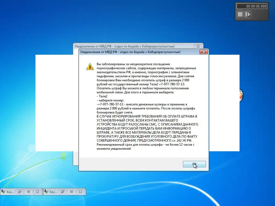This screenshot has height=206, width=275.
Task: Close the background МВД РФ notification window with grey X
Action: pos(198,46)
